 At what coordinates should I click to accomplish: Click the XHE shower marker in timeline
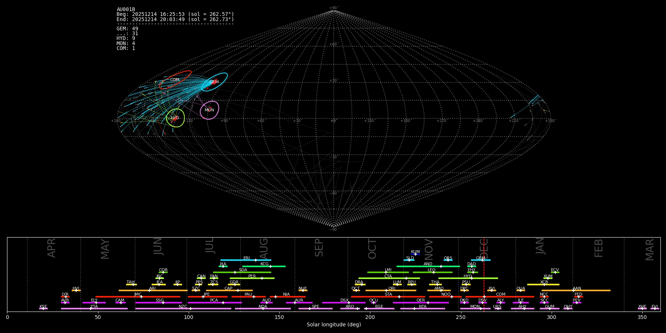pyautogui.click(x=642, y=309)
